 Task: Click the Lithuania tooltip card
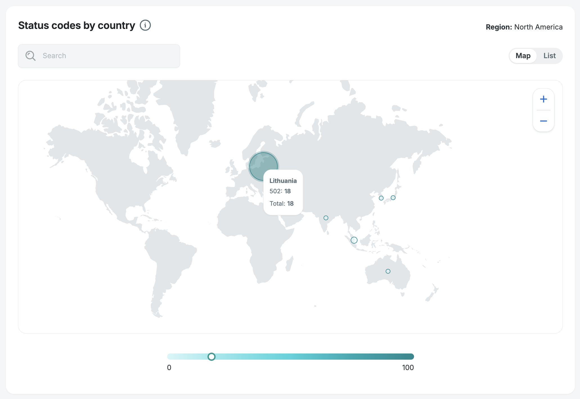pyautogui.click(x=283, y=192)
